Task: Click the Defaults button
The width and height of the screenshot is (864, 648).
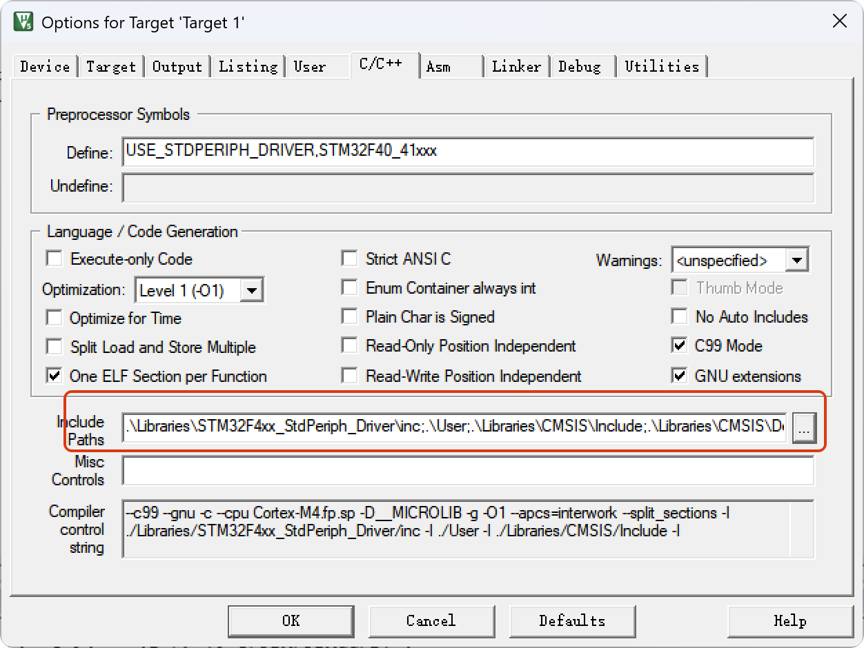Action: coord(572,620)
